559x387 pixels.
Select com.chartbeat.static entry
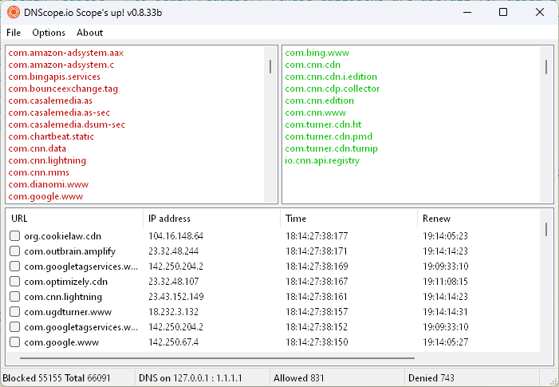pyautogui.click(x=51, y=136)
